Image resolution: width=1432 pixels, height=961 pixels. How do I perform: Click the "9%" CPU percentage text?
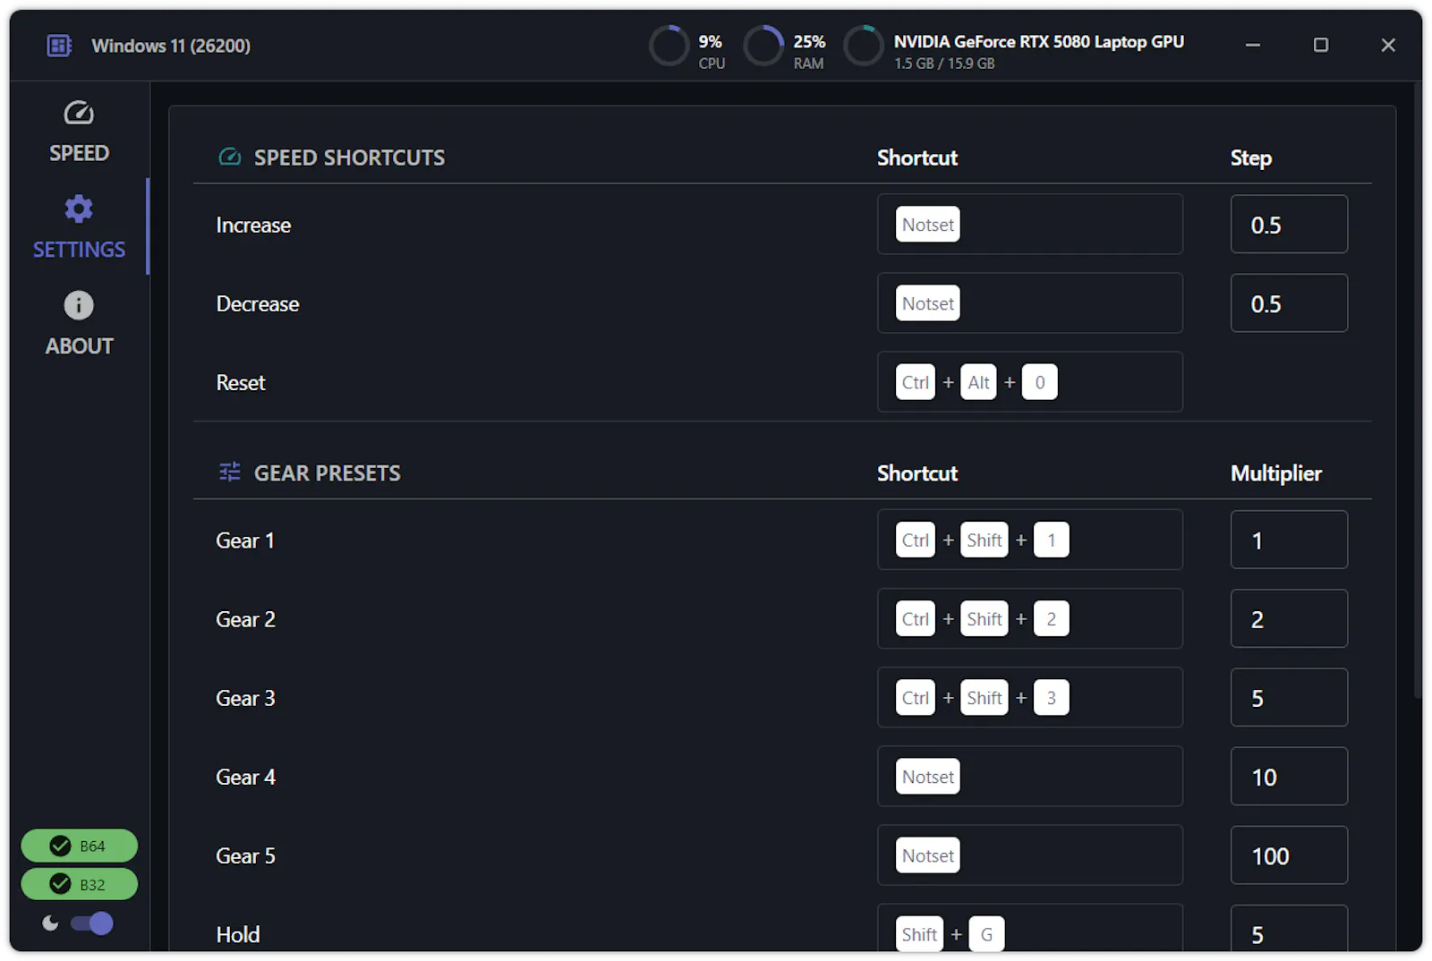710,41
